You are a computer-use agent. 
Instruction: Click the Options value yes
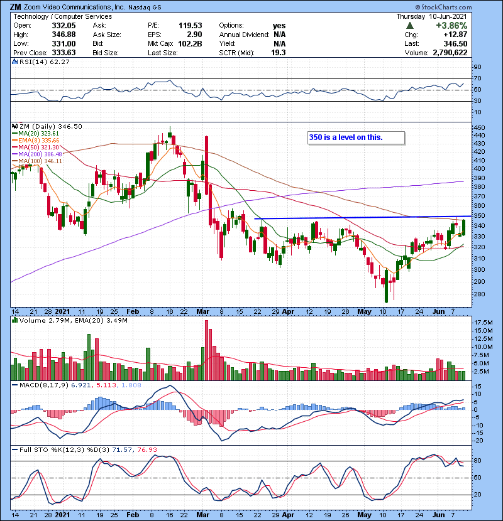pos(279,26)
